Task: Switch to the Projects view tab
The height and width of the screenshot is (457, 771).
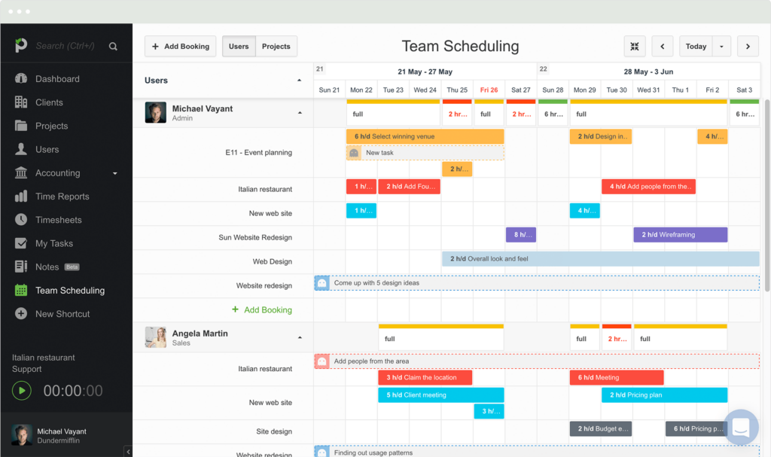Action: coord(276,46)
